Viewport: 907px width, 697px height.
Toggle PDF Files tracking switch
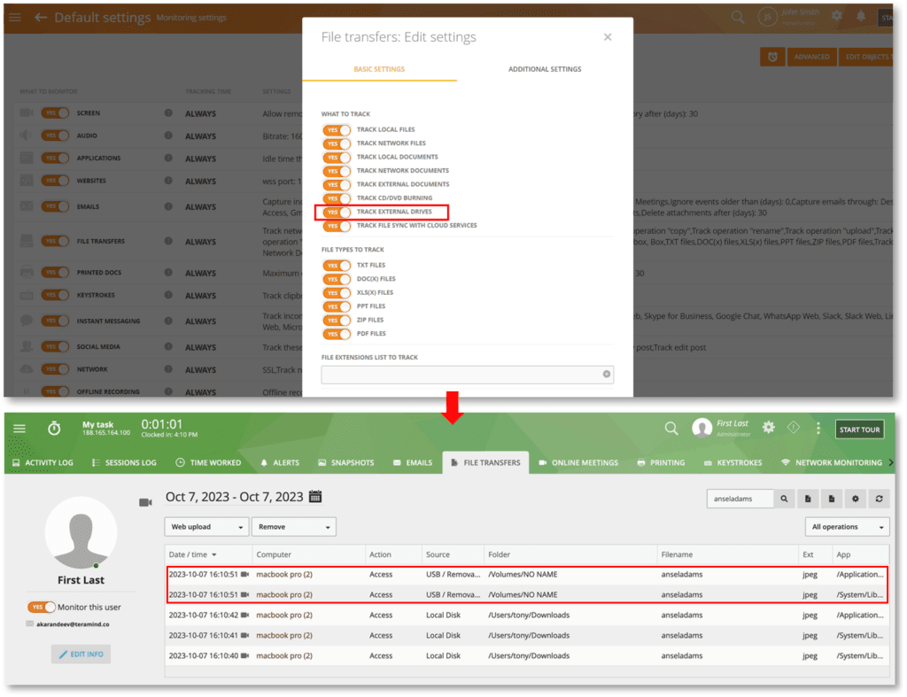(337, 334)
